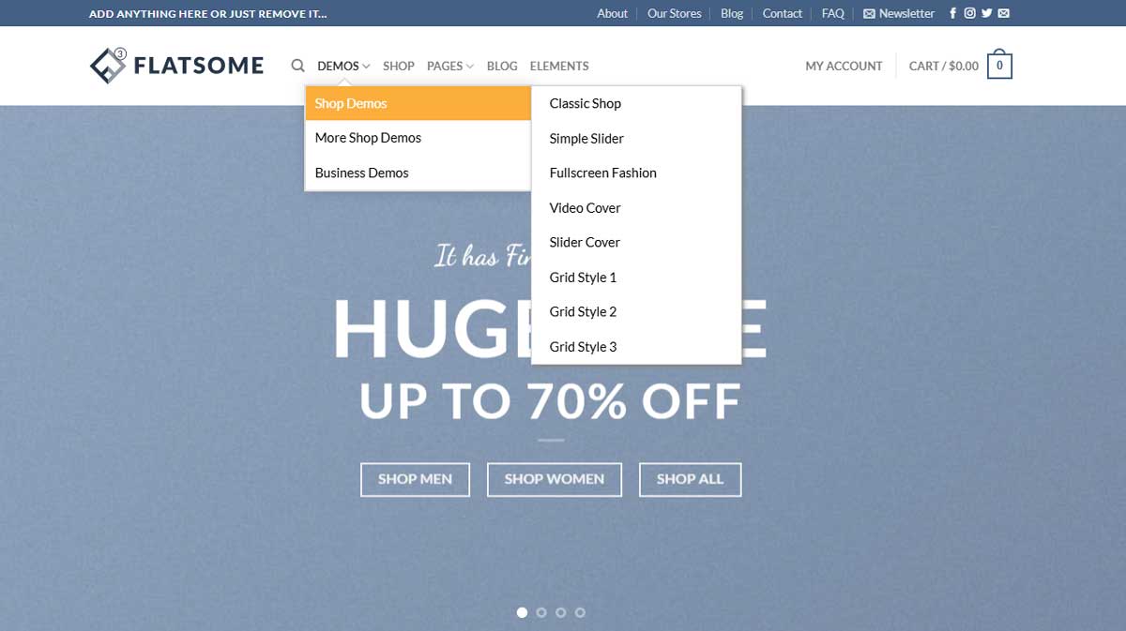Go to the fourth slide dot
Screen dimensions: 1126x631
click(580, 612)
